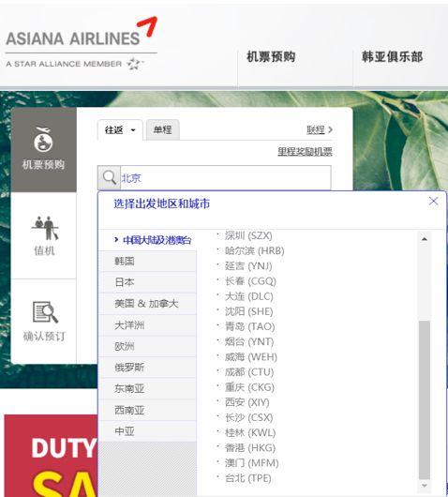This screenshot has width=448, height=497.
Task: Click the departure city field showing 北京
Action: pos(226,177)
